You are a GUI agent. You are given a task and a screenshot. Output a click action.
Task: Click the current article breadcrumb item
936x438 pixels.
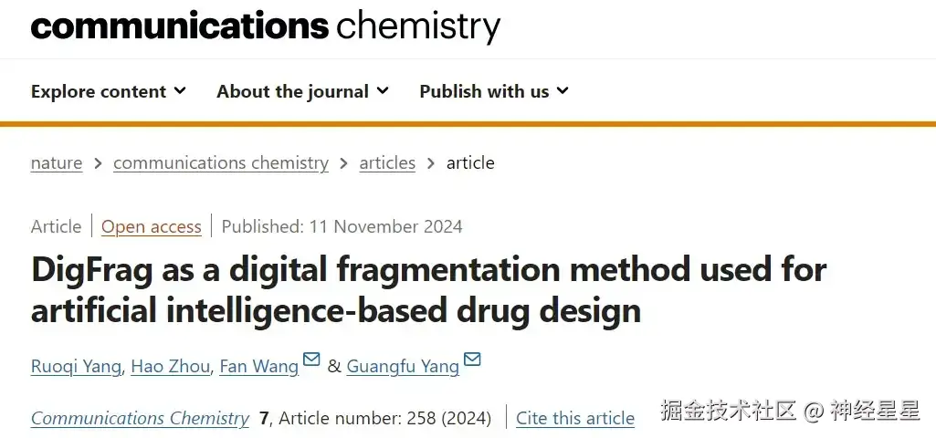470,163
